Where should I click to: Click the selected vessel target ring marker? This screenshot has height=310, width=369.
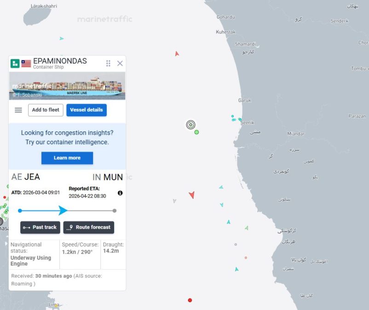pyautogui.click(x=190, y=124)
